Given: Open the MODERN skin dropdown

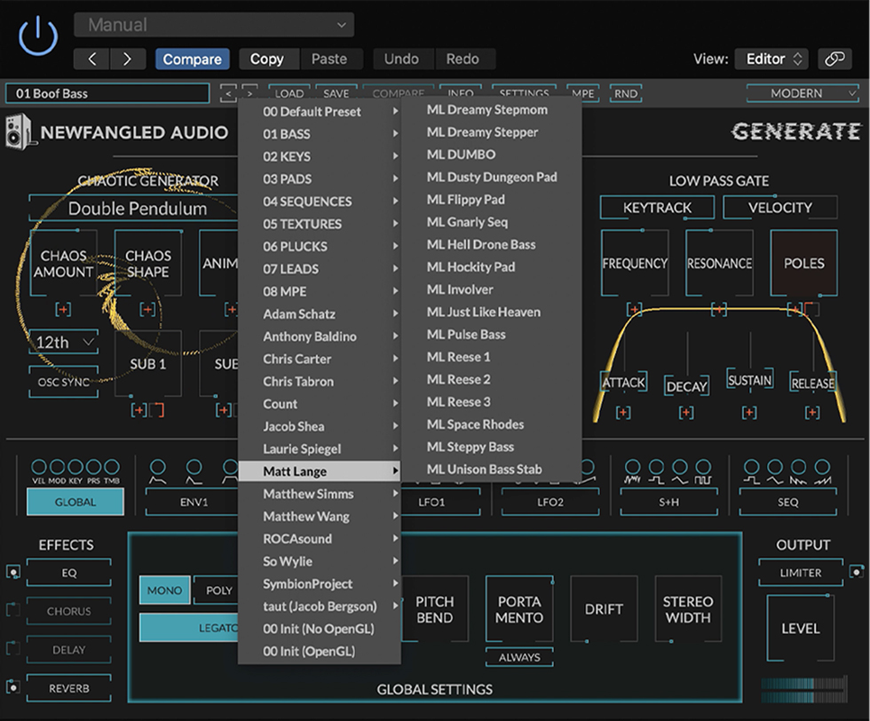Looking at the screenshot, I should 802,93.
